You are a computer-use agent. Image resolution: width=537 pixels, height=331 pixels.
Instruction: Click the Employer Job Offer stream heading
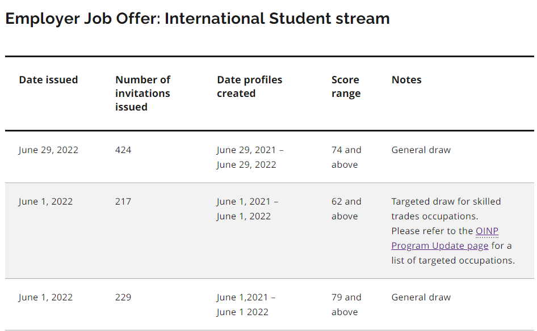click(x=198, y=19)
